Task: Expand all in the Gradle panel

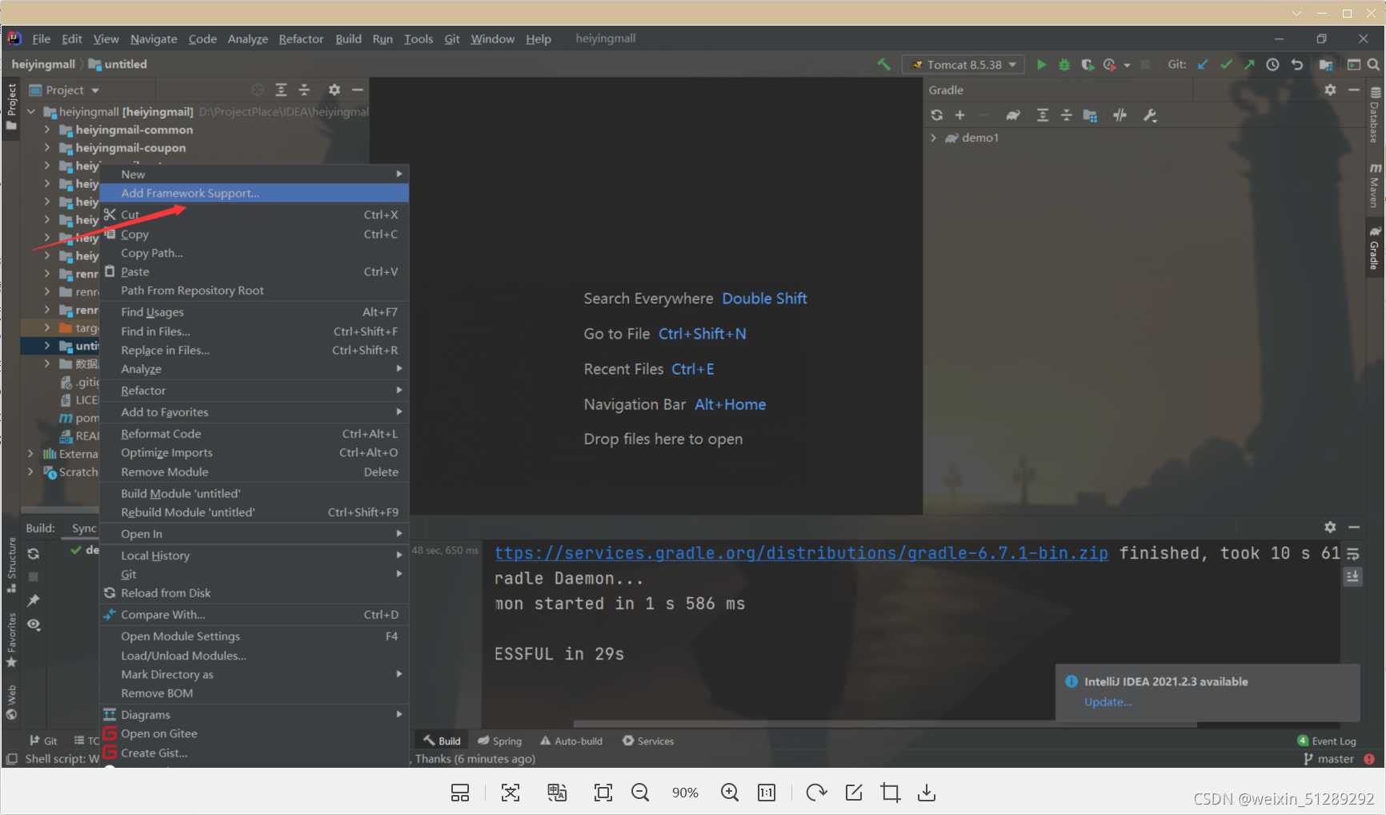Action: pyautogui.click(x=1042, y=115)
